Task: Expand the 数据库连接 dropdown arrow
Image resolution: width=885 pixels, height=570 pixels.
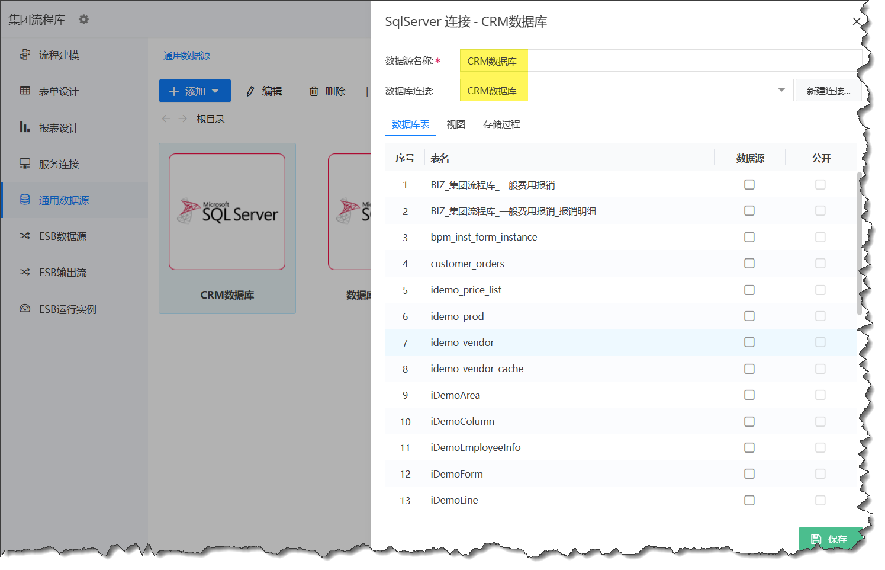Action: click(781, 90)
